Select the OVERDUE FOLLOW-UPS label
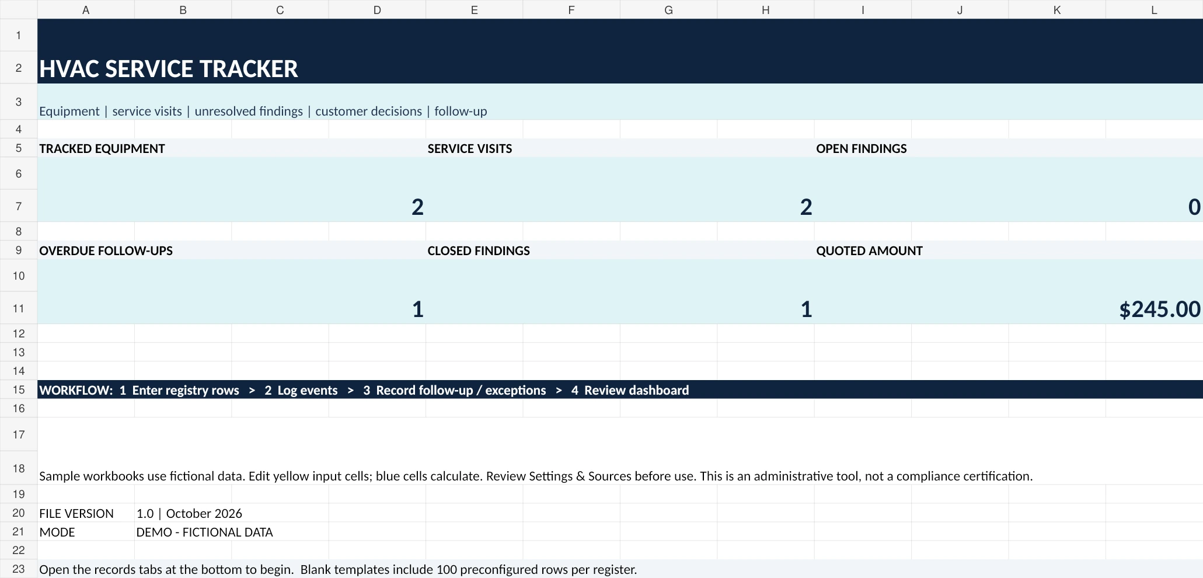 click(232, 250)
